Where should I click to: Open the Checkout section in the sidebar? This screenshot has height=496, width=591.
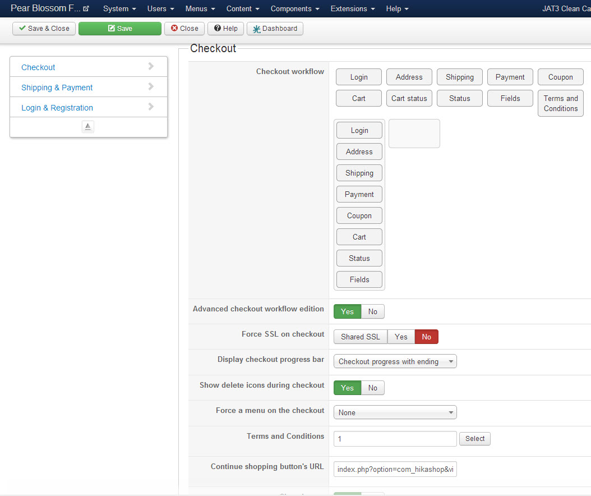click(38, 67)
